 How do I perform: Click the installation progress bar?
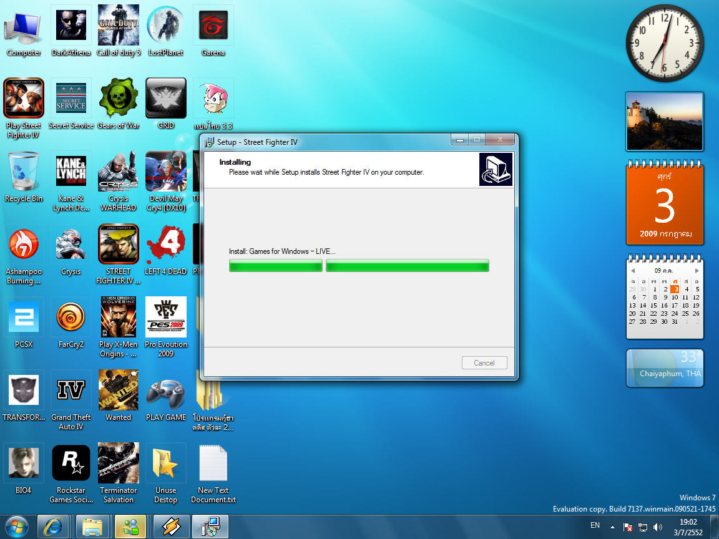359,265
